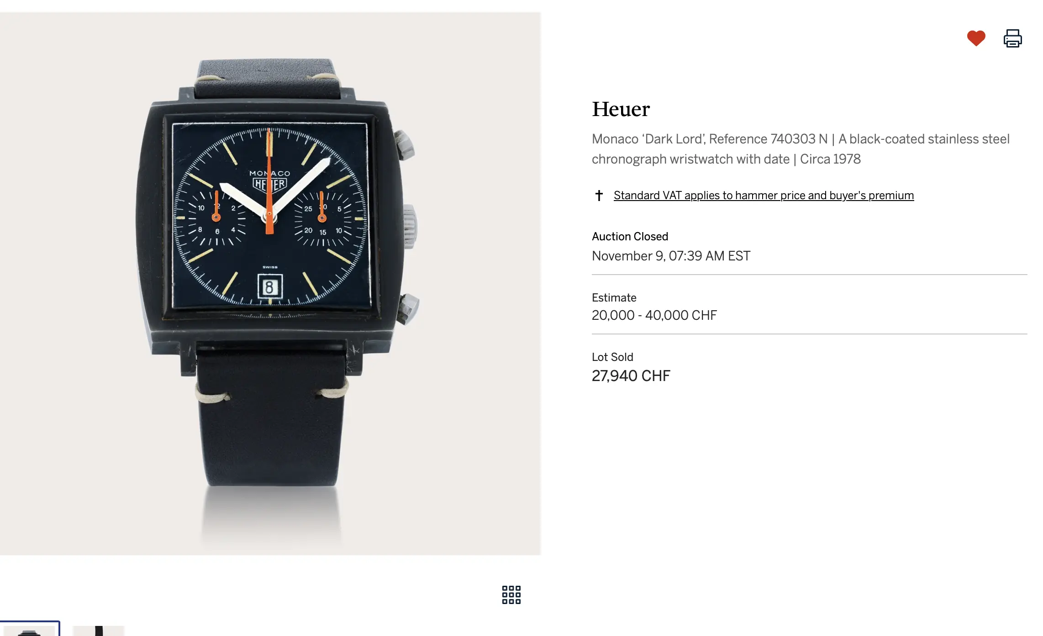Click the Monaco Heuer logo on dial
Viewport: 1043px width, 636px height.
coord(270,181)
